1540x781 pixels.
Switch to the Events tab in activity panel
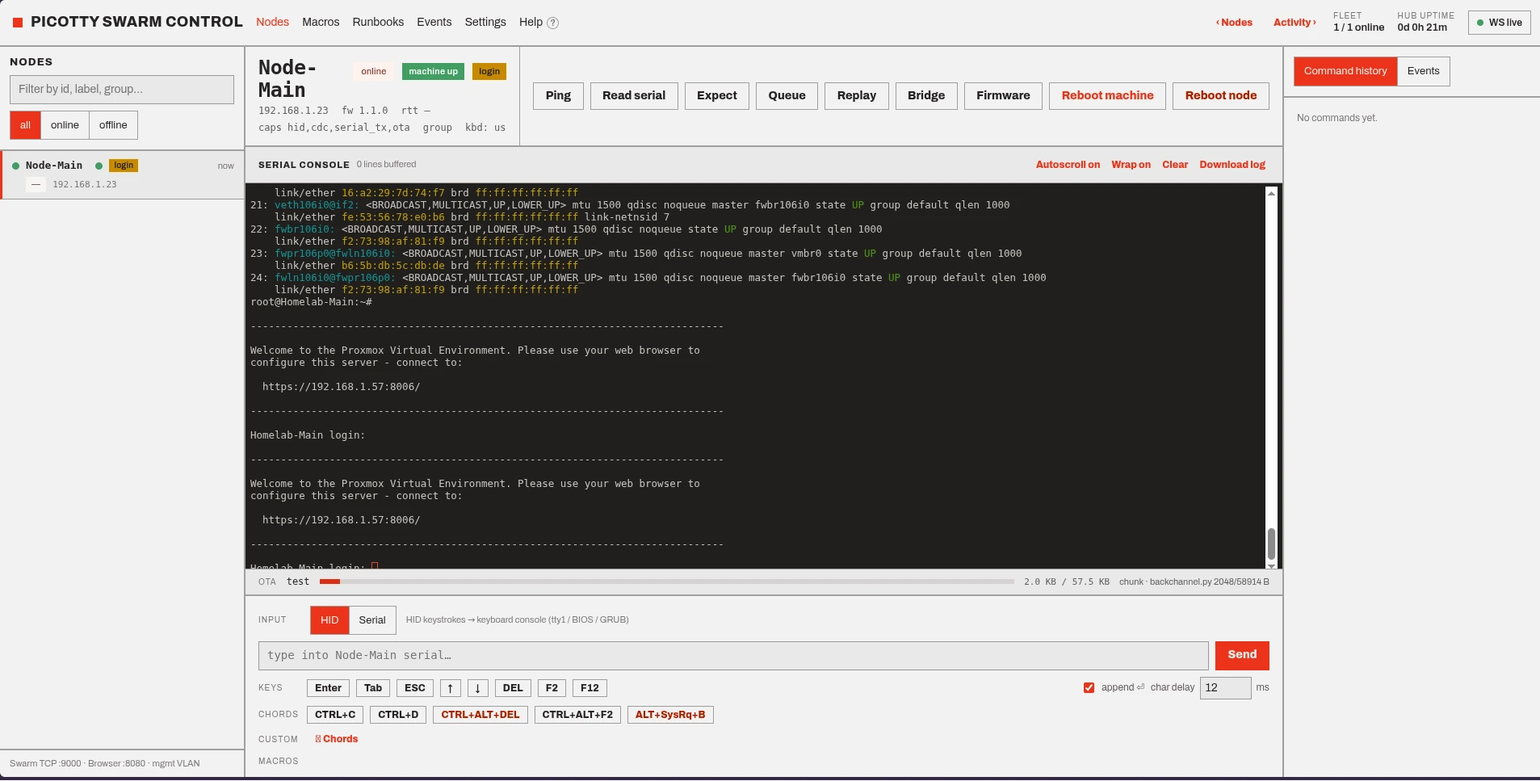(1423, 71)
